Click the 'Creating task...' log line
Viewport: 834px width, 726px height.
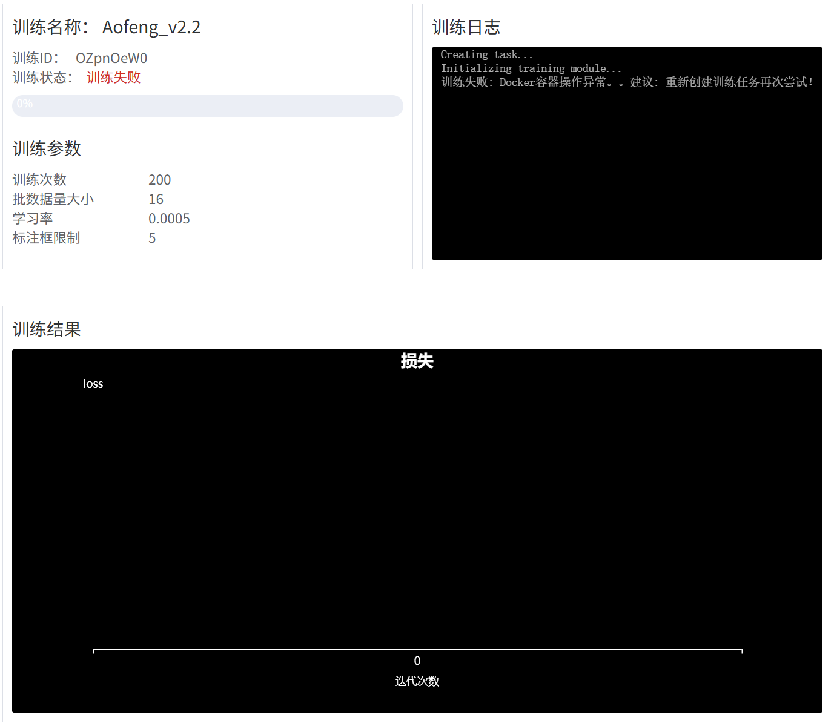[x=487, y=54]
